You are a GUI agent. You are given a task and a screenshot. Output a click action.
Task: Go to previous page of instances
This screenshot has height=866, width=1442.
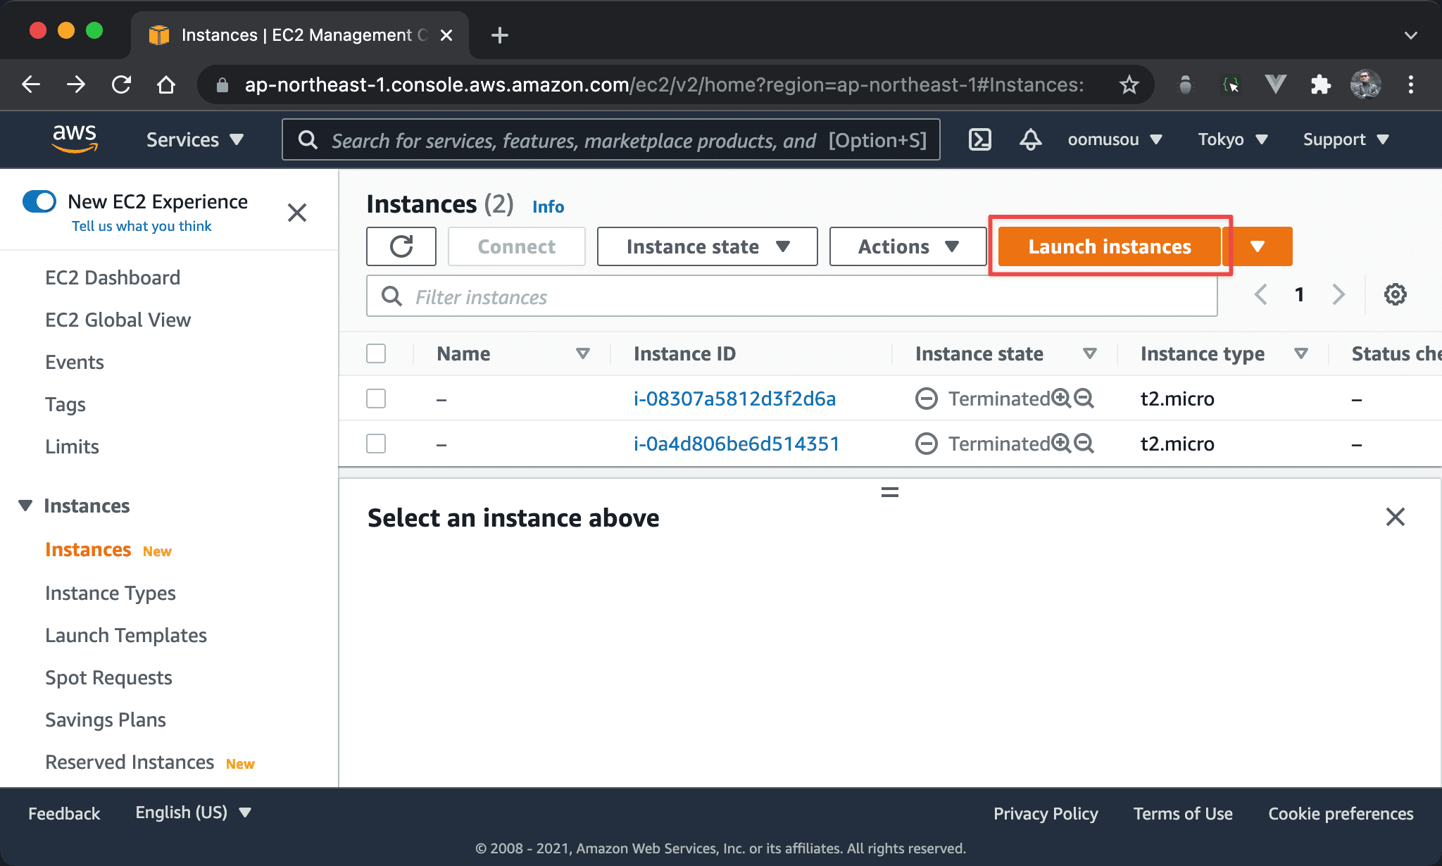[1261, 294]
